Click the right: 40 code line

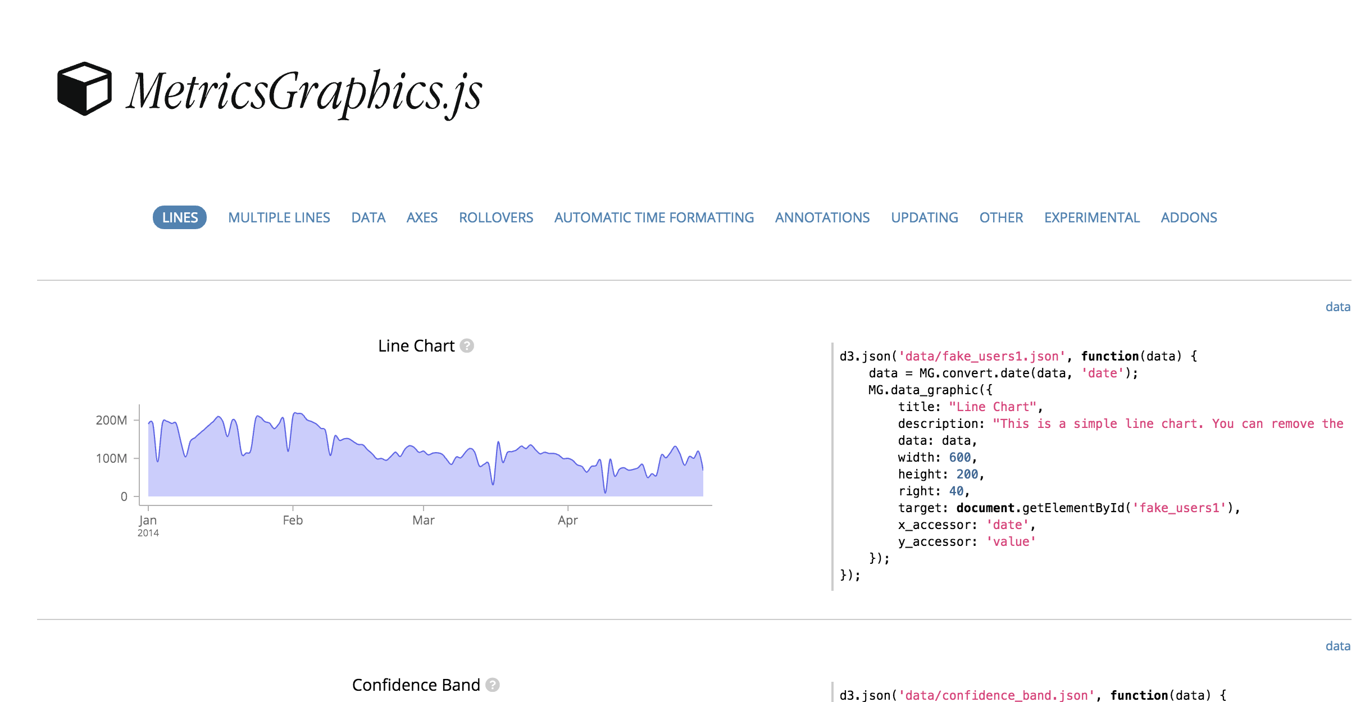934,491
